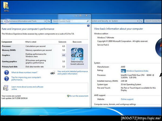Click the 32-bit Operating System text
162x121 pixels.
131,85
